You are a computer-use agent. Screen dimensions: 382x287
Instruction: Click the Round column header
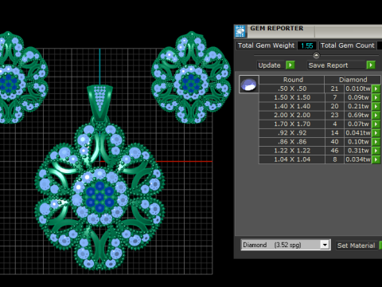click(292, 80)
